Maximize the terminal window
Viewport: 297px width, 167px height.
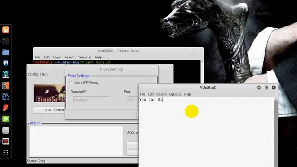pos(193,51)
